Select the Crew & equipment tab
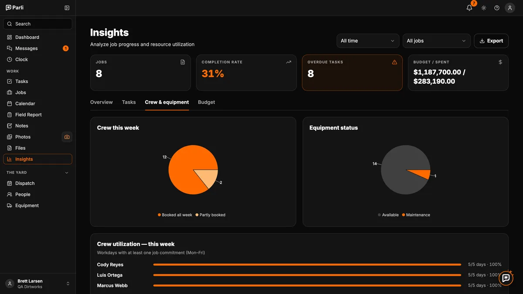Viewport: 523px width, 294px height. tap(167, 102)
